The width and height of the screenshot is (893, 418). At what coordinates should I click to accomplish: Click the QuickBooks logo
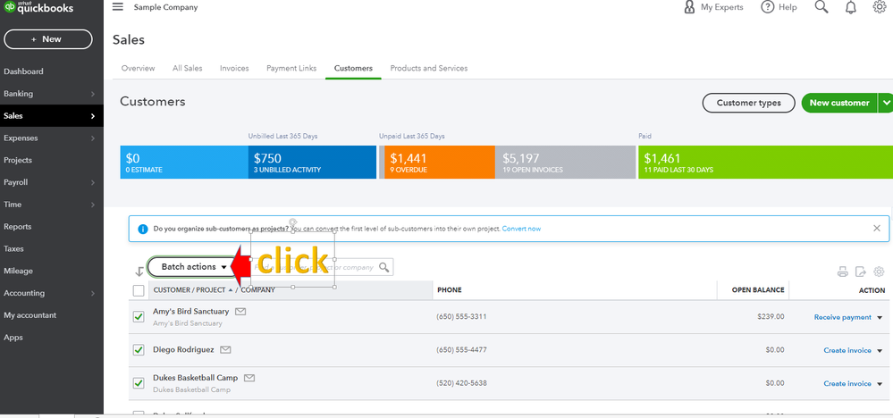(38, 7)
